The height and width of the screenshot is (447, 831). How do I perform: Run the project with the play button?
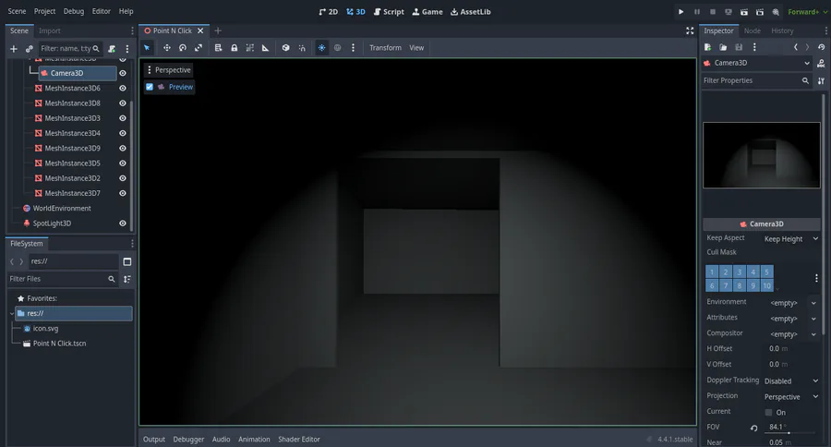[x=681, y=12]
